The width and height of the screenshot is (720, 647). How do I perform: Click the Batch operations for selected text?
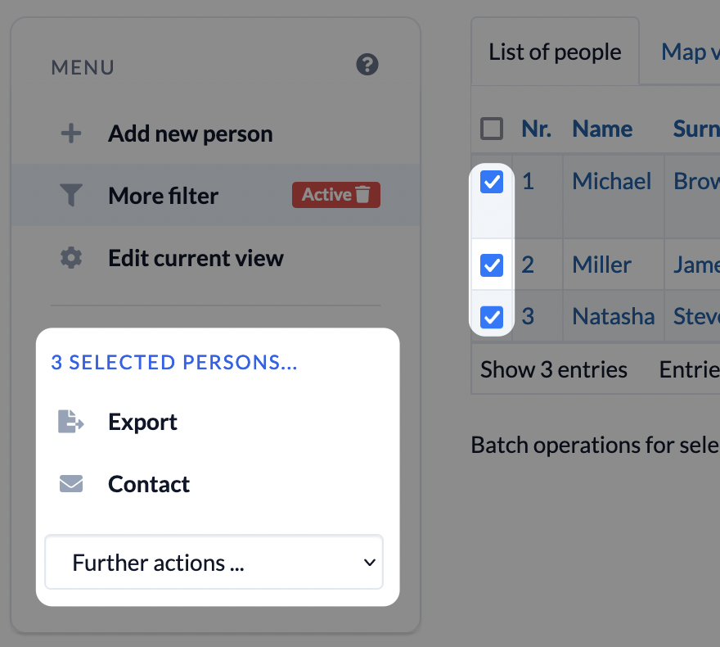(x=595, y=445)
